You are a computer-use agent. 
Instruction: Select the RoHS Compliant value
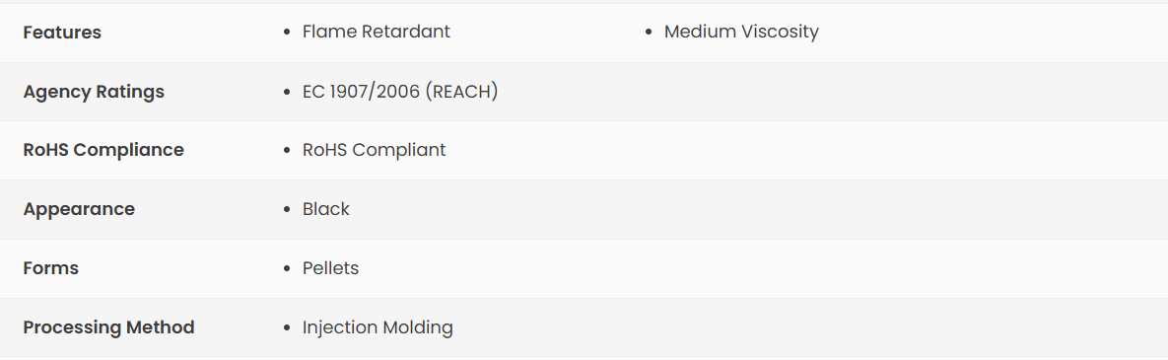(x=374, y=150)
